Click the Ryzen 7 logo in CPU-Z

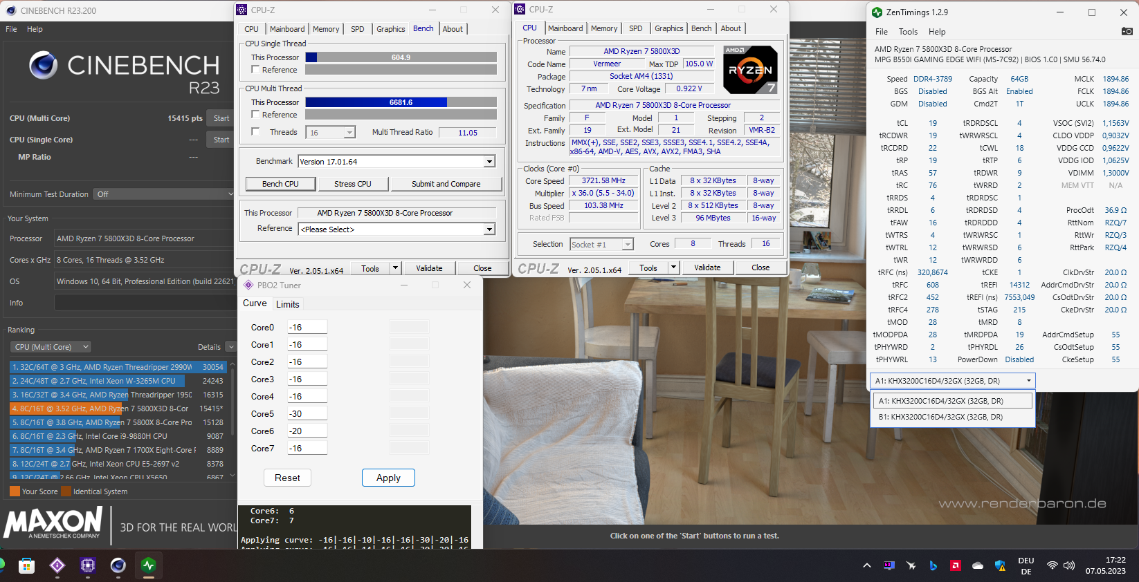(750, 70)
